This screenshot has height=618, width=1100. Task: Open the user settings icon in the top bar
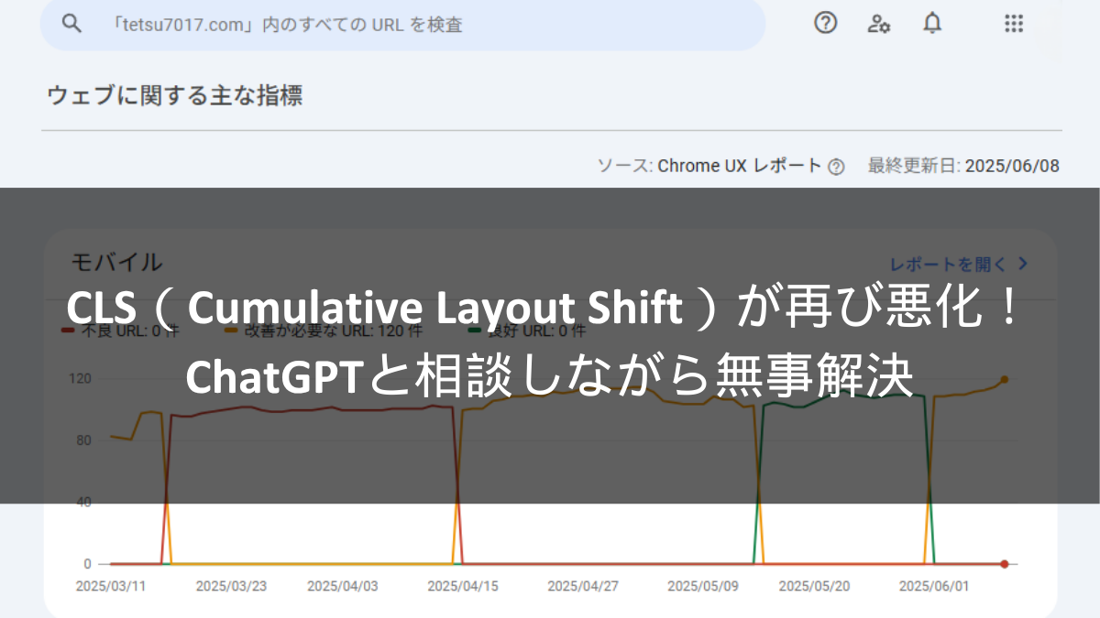pos(879,24)
